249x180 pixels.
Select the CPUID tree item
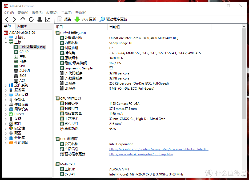(x=24, y=52)
